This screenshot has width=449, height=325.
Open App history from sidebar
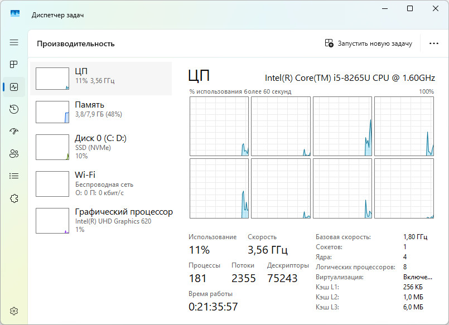tap(14, 109)
